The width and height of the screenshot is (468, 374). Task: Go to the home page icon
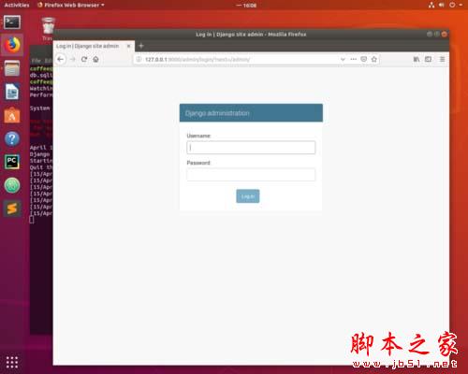[x=95, y=59]
